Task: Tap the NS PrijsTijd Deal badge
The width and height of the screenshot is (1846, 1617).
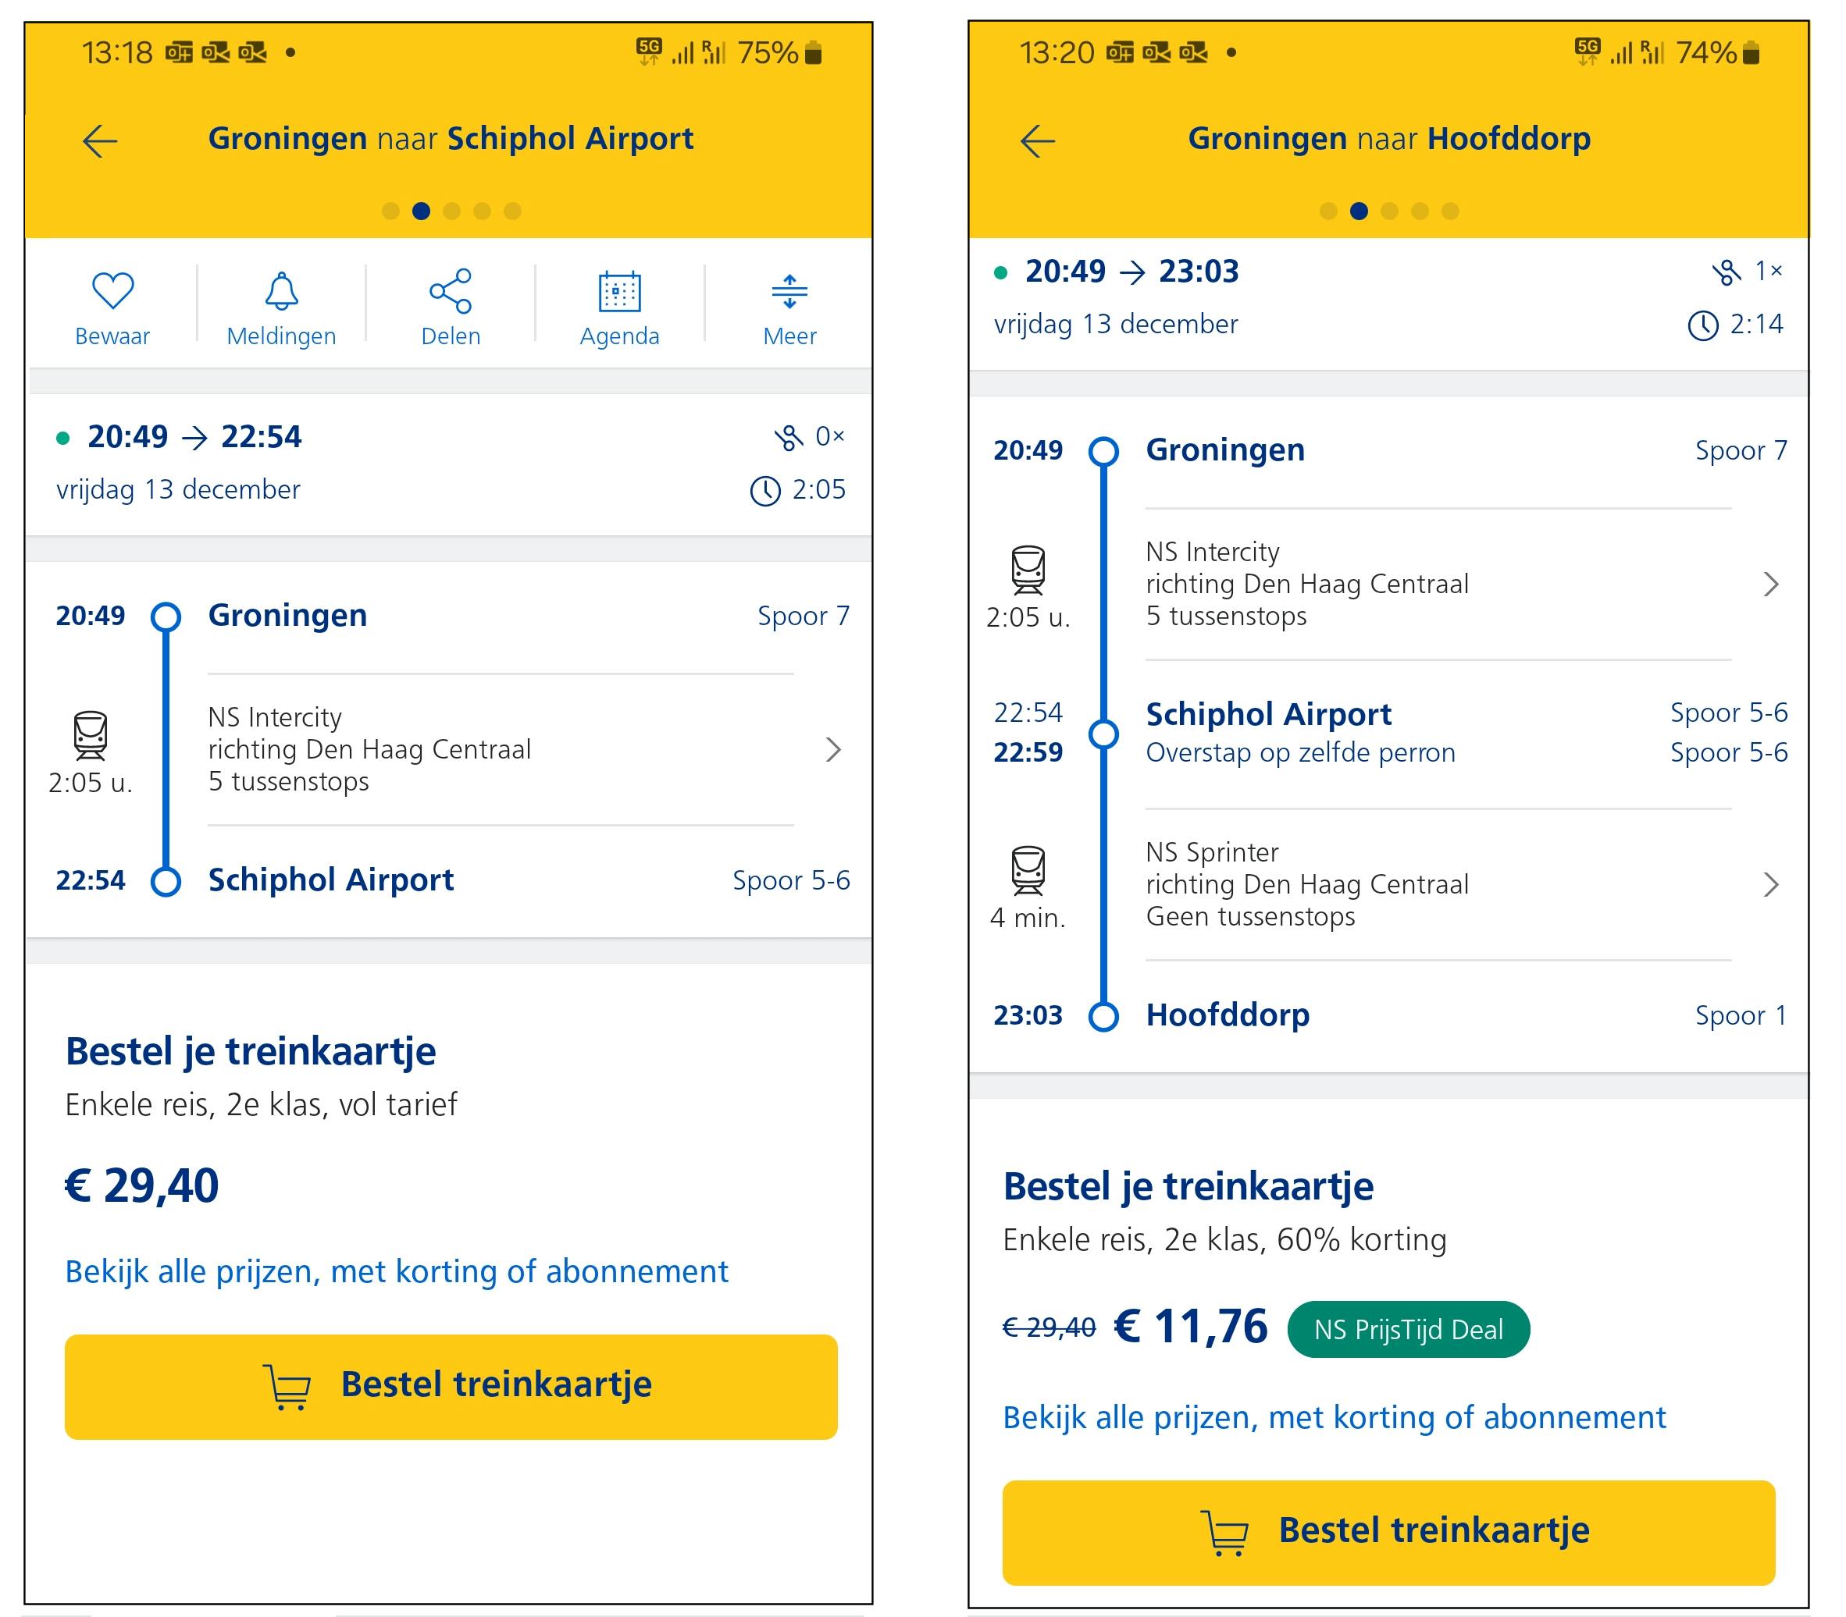Action: [x=1408, y=1329]
